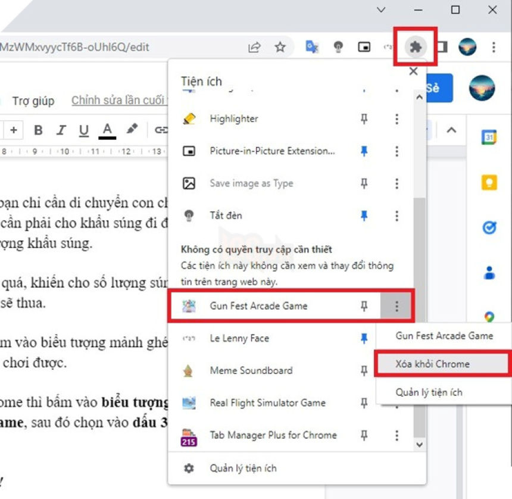Open the highlight color pen tool
The image size is (512, 499).
(132, 129)
